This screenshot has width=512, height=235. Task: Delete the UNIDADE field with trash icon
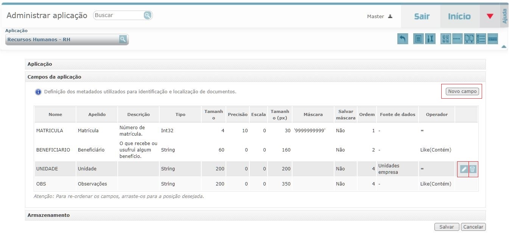coord(473,169)
